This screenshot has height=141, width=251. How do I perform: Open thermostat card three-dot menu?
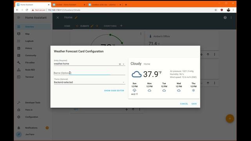(141, 34)
